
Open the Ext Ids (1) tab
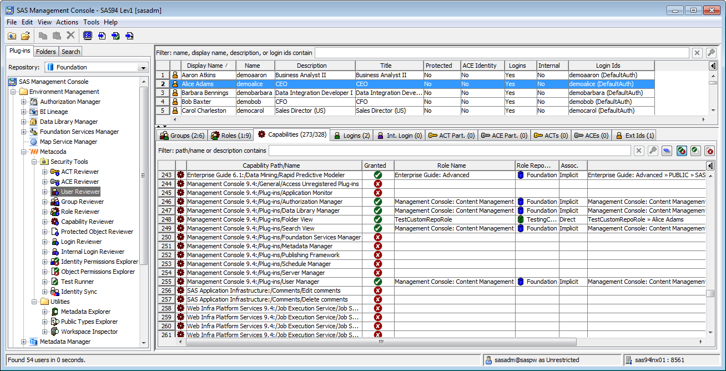tap(635, 135)
